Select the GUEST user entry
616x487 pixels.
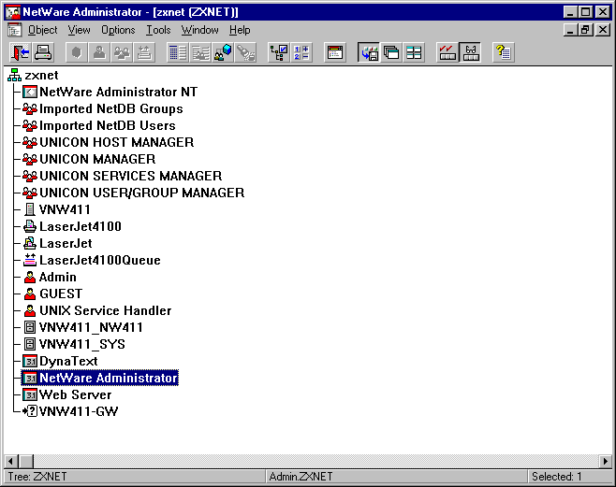click(61, 294)
